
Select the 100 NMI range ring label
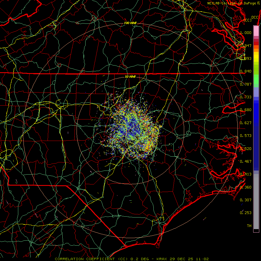(130, 23)
